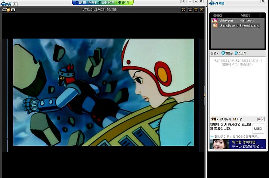The image size is (269, 178).
Task: Close the GOM player with the orange X
Action: [x=201, y=10]
